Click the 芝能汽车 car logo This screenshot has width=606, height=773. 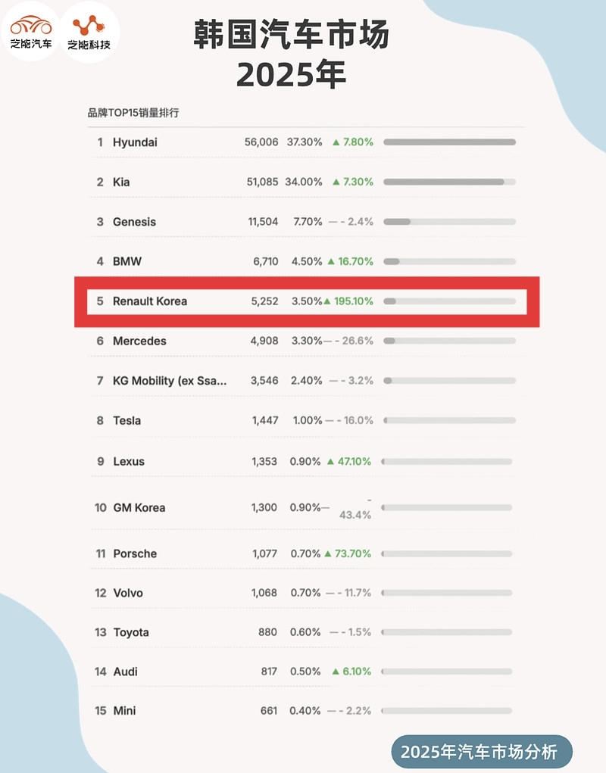(31, 32)
